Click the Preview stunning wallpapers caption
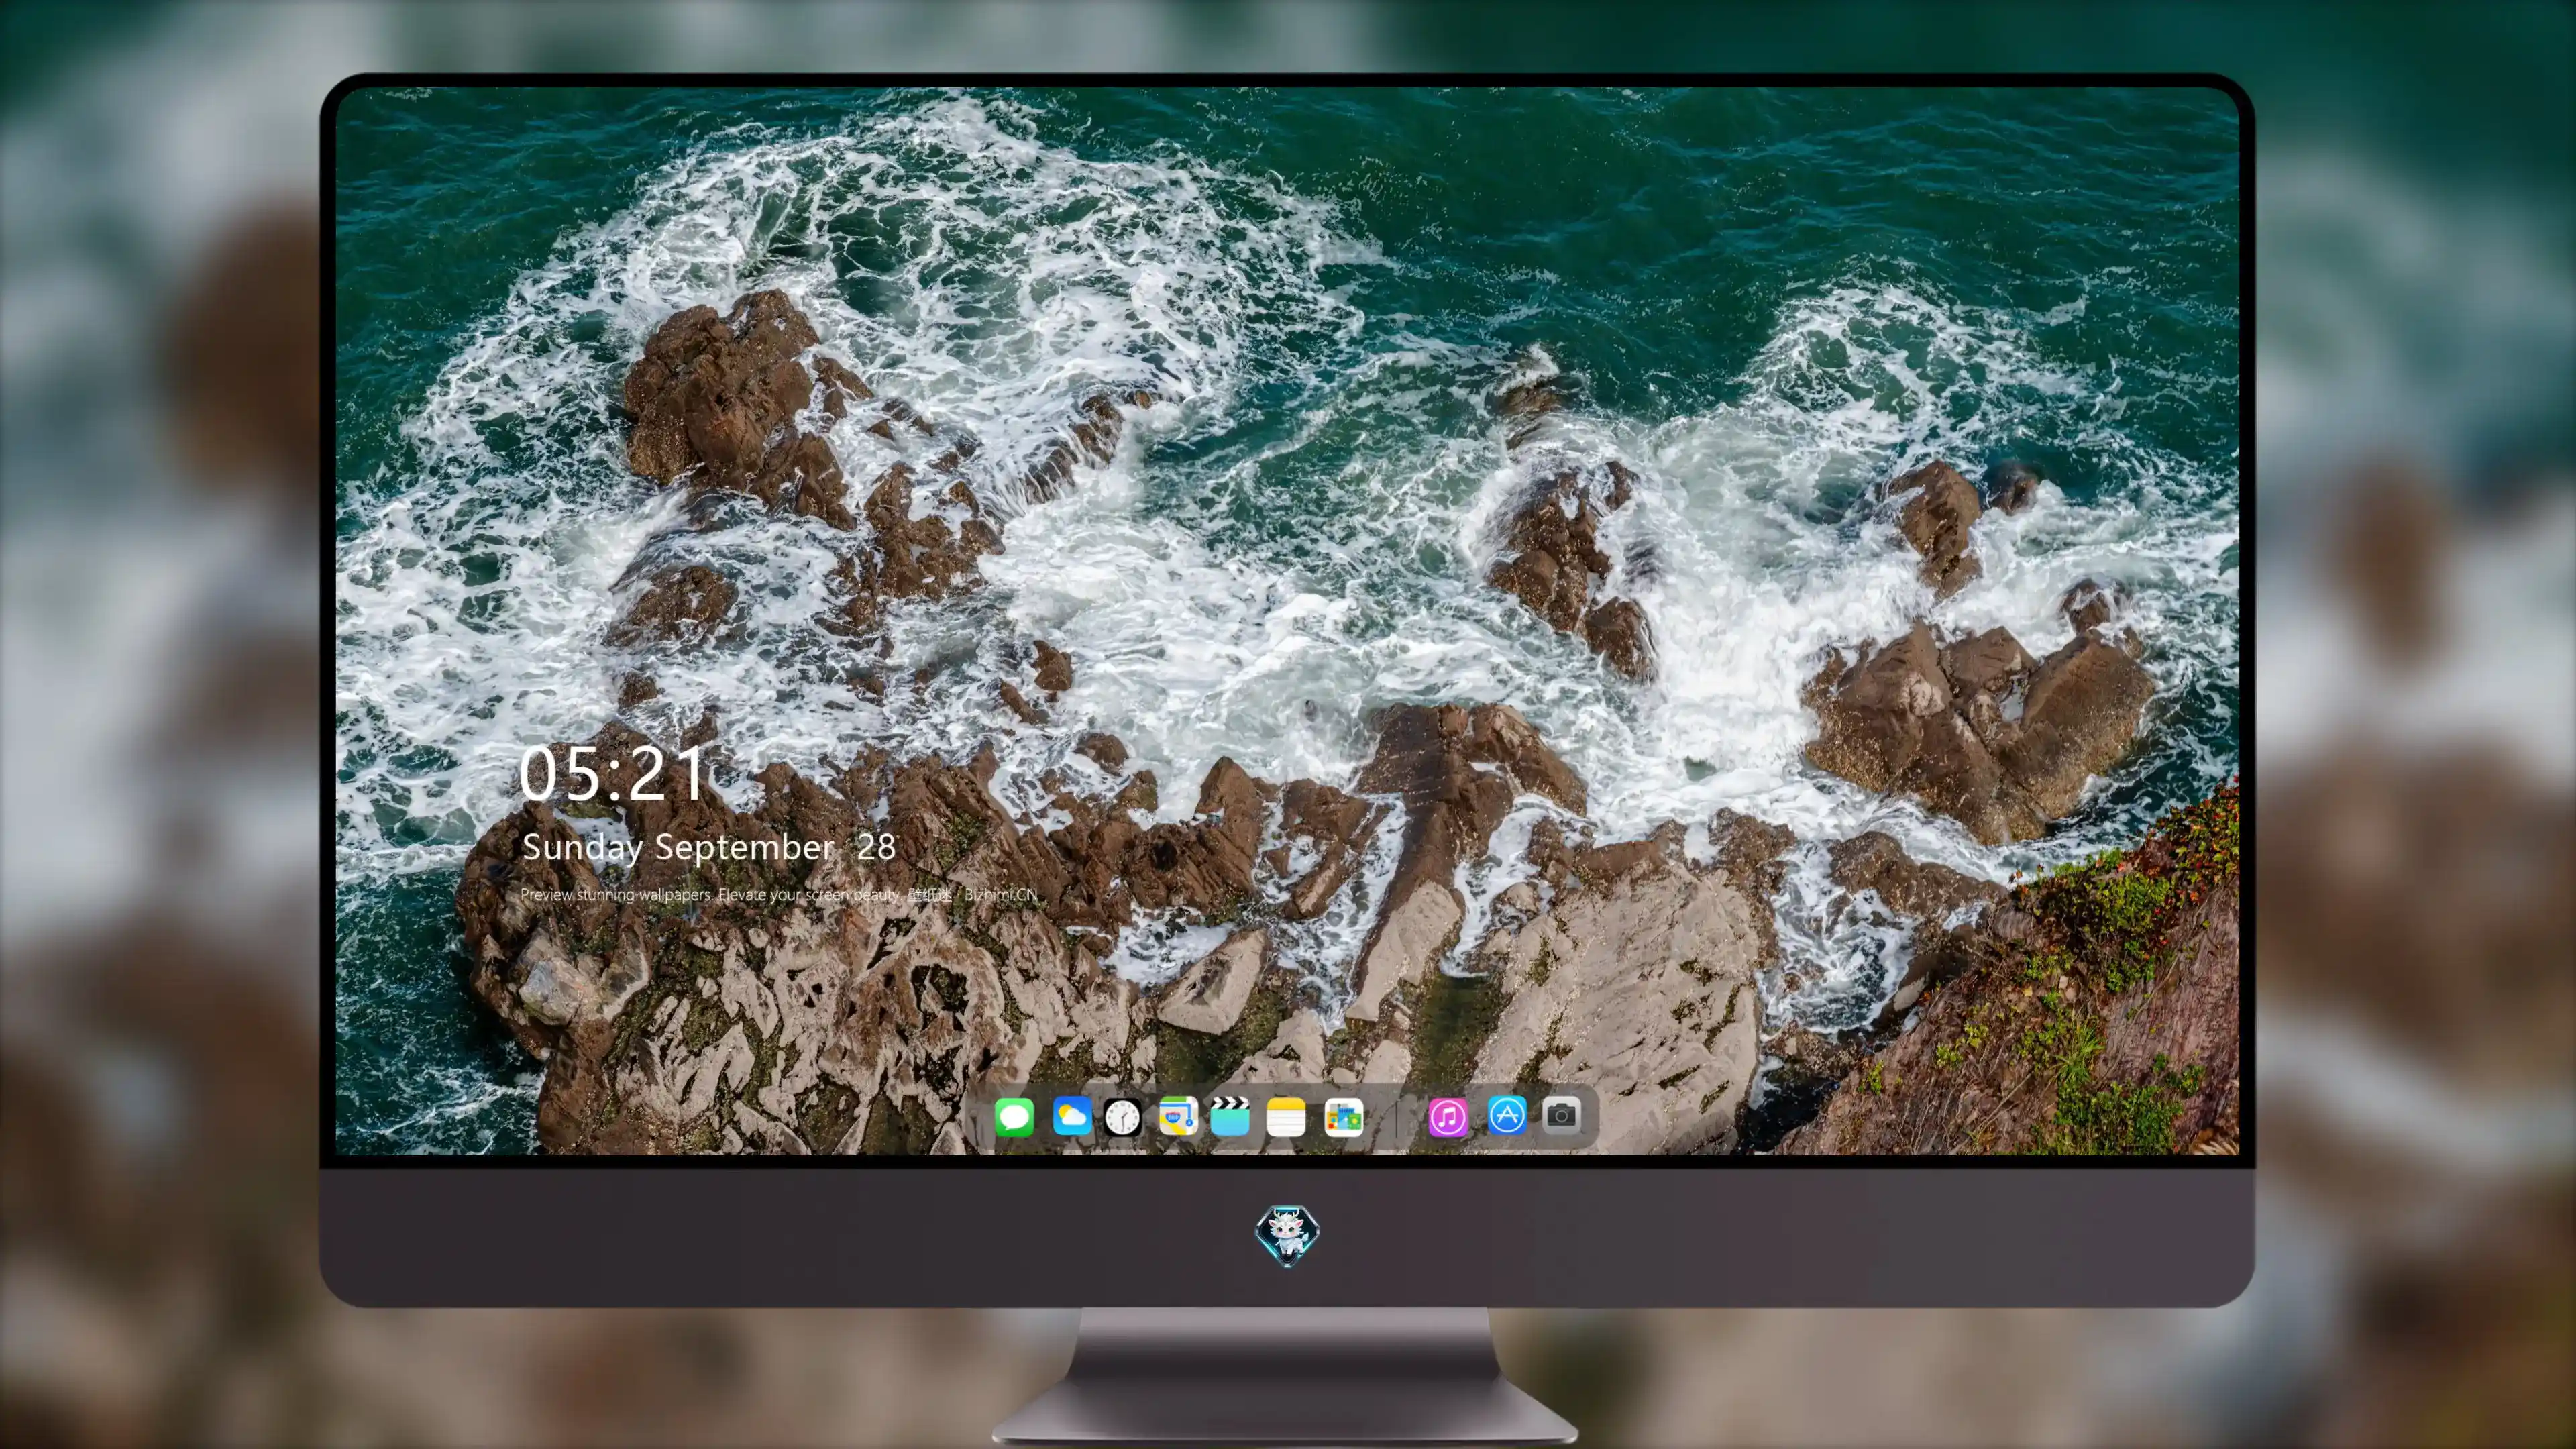Viewport: 2576px width, 1449px height. click(779, 894)
